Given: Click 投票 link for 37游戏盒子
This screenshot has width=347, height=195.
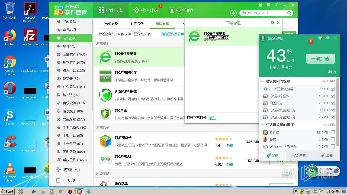Looking at the screenshot, I should pyautogui.click(x=230, y=145).
